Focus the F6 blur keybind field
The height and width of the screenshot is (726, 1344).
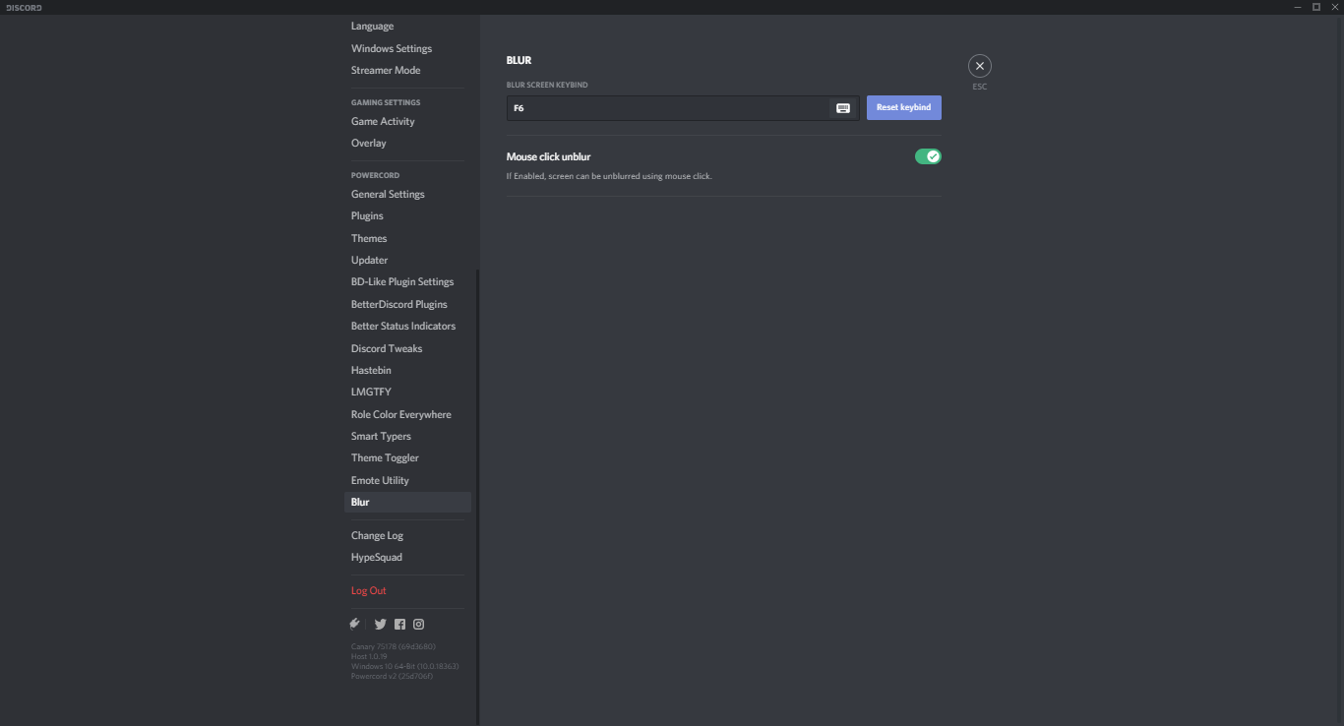pos(683,108)
